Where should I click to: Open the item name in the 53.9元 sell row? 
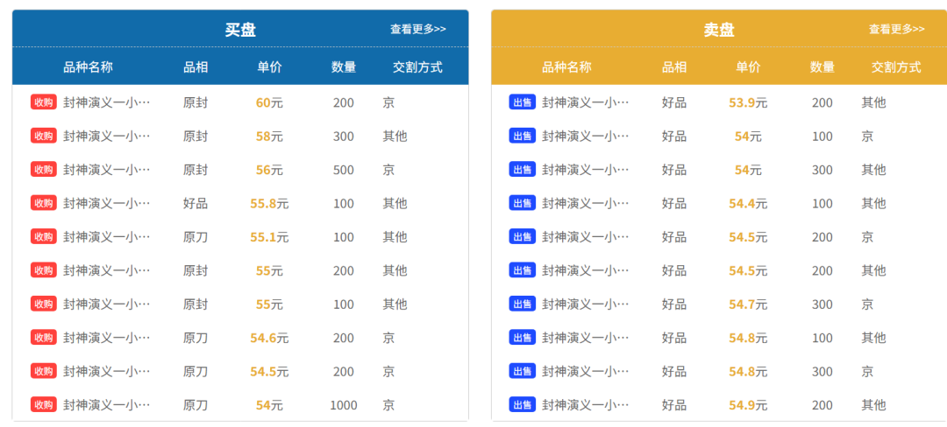coord(585,102)
